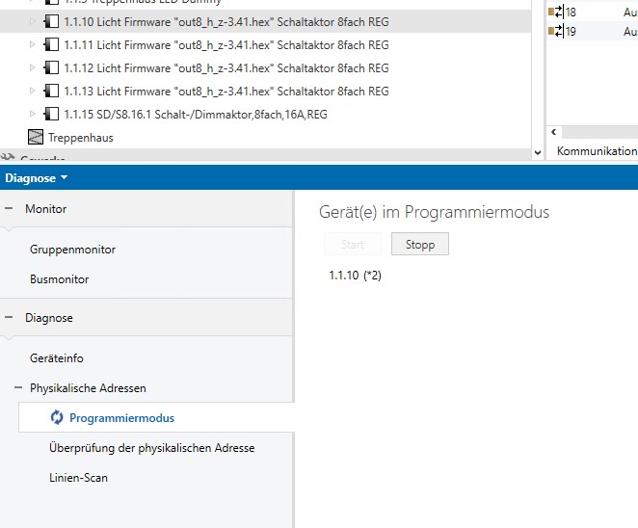
Task: Open the Diagnose panel dropdown
Action: (37, 178)
